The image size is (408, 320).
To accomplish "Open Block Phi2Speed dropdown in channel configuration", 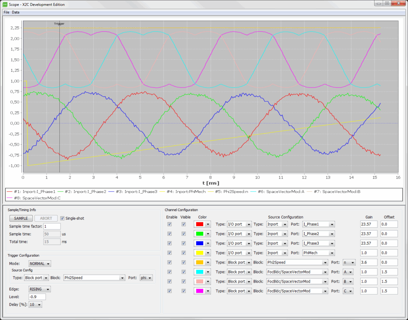I will 297,262.
